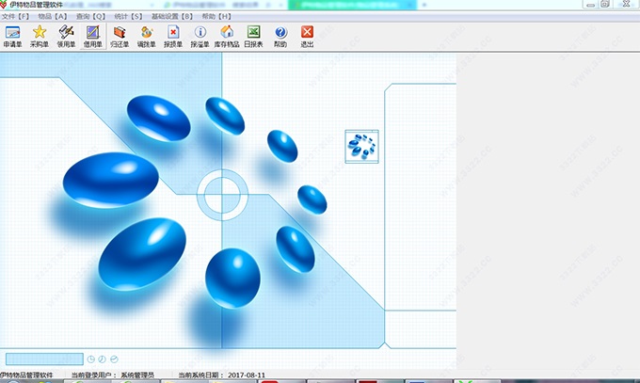Click the system date 2017-08-11
Image resolution: width=640 pixels, height=383 pixels.
[247, 375]
